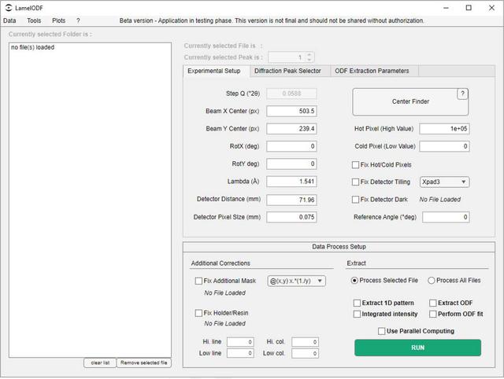Open the Plots menu

point(58,20)
